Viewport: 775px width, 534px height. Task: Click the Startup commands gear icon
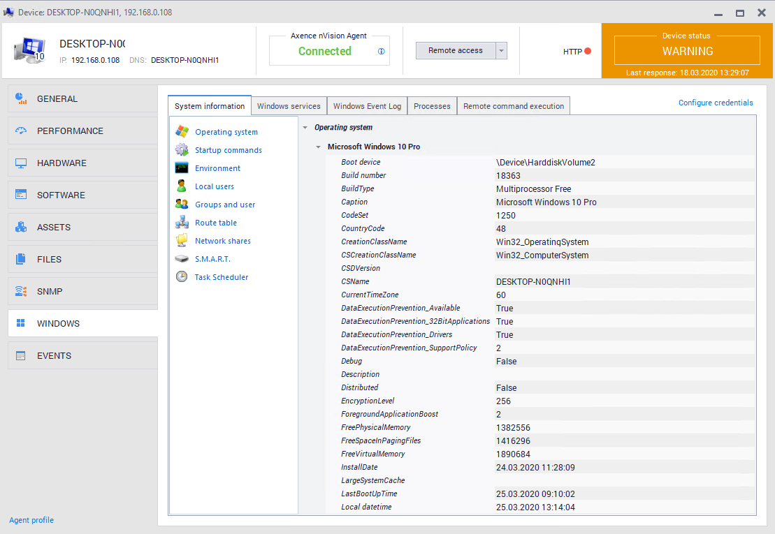(182, 149)
